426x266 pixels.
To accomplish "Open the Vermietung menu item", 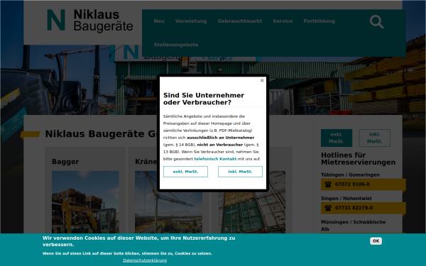I will click(191, 21).
